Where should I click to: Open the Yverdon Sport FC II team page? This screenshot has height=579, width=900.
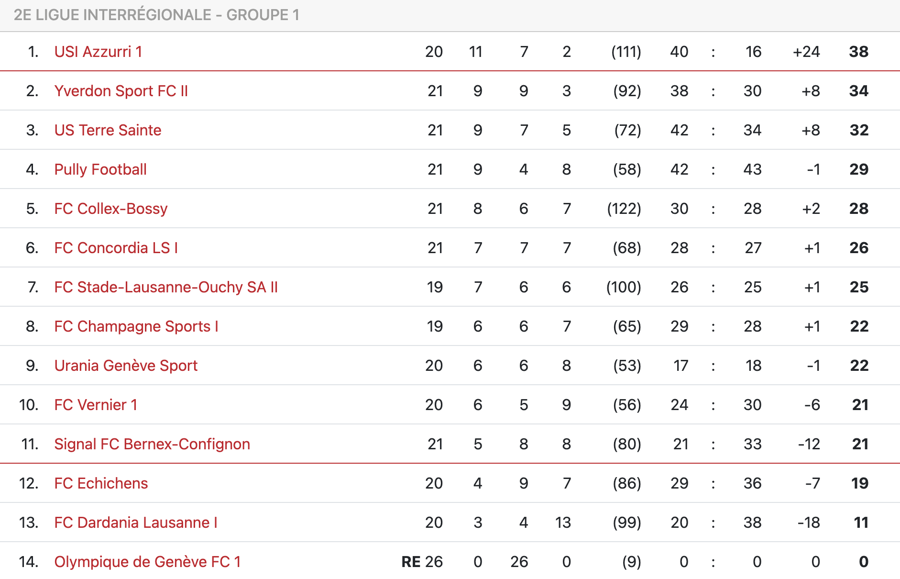[x=121, y=91]
